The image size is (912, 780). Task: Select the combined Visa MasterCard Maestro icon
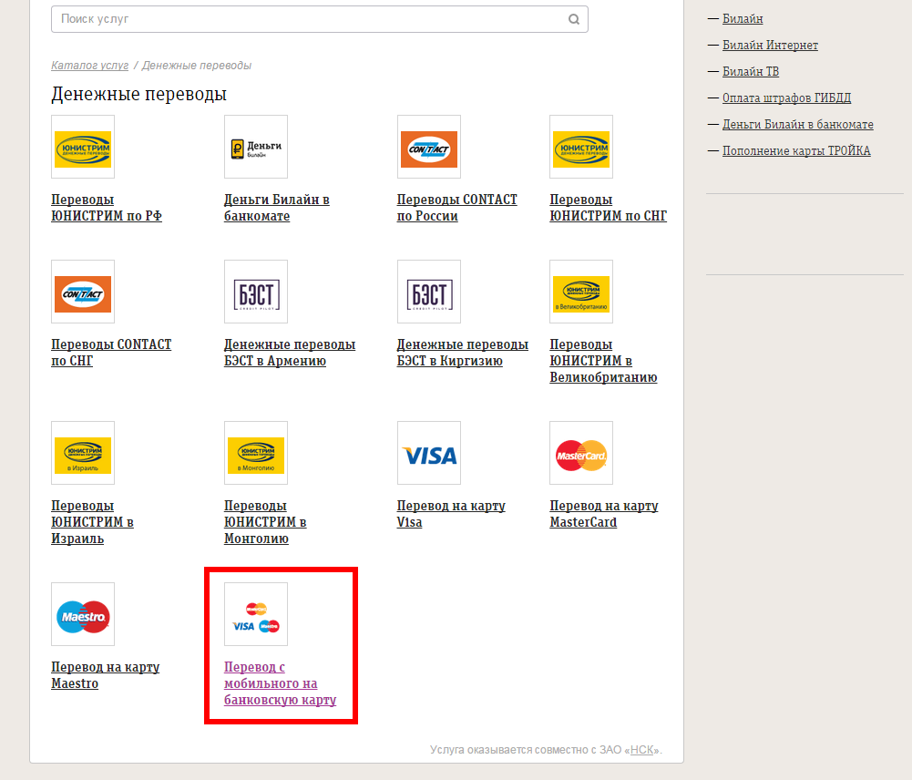pos(256,613)
